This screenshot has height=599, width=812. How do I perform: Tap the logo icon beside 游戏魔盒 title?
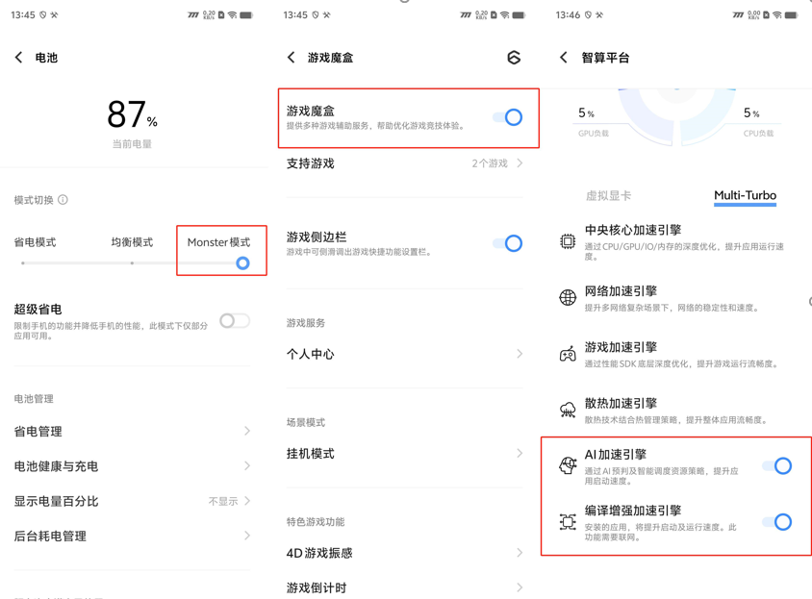click(x=514, y=58)
